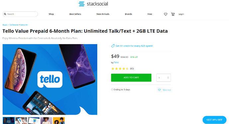Viewport: 229px width, 124px height.
Task: Focus the Search input field
Action: tap(20, 14)
